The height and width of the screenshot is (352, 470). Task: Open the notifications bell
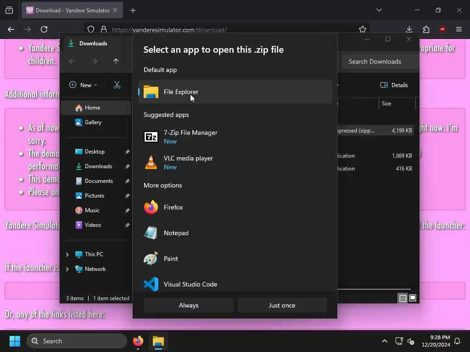(x=458, y=341)
